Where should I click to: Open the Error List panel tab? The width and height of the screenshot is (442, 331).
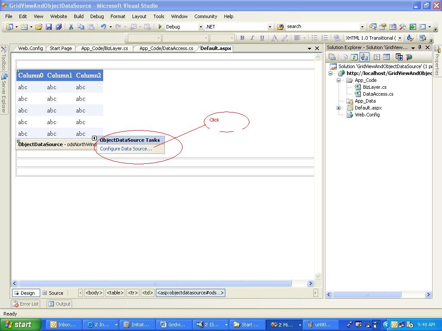click(25, 304)
